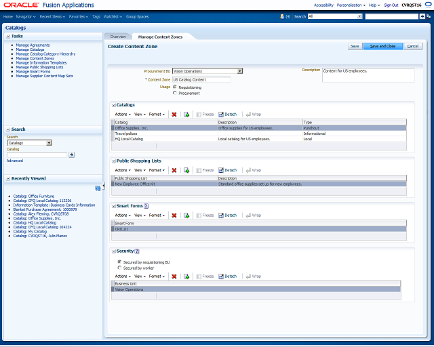The width and height of the screenshot is (434, 347).
Task: Freeze in Public Shopping Lists toolbar
Action: (x=205, y=170)
